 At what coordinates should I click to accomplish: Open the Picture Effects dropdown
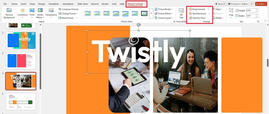(x=164, y=14)
